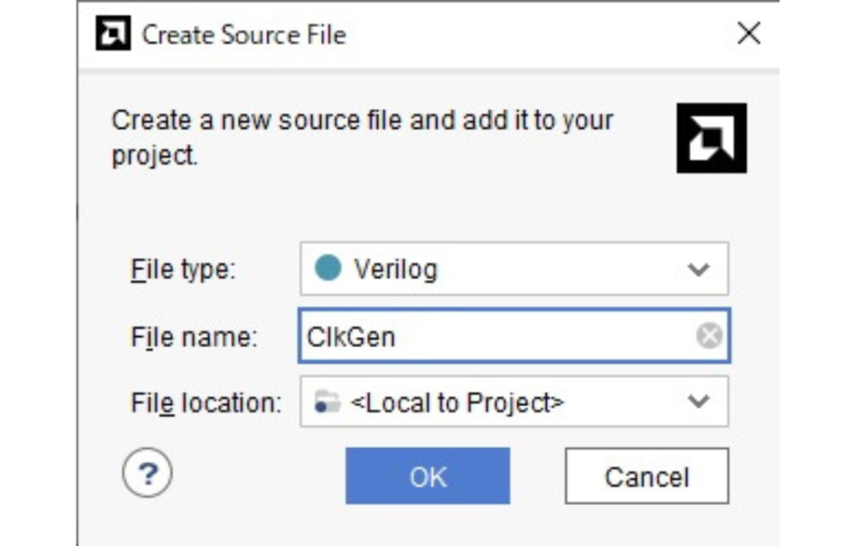The height and width of the screenshot is (546, 856).
Task: Expand the File type dropdown arrow
Action: (x=698, y=269)
